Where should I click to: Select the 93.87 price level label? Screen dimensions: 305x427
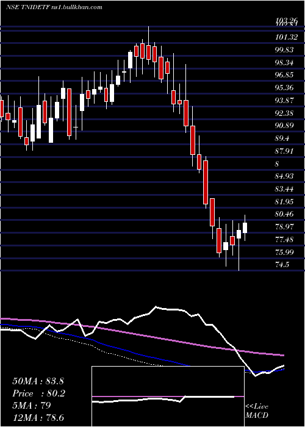(284, 101)
